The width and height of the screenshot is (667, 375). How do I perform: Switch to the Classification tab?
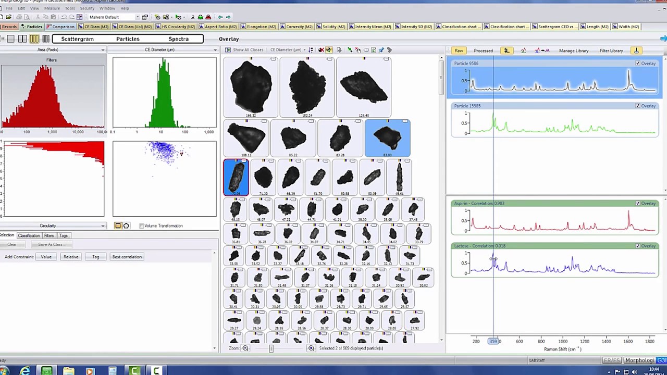click(x=29, y=235)
